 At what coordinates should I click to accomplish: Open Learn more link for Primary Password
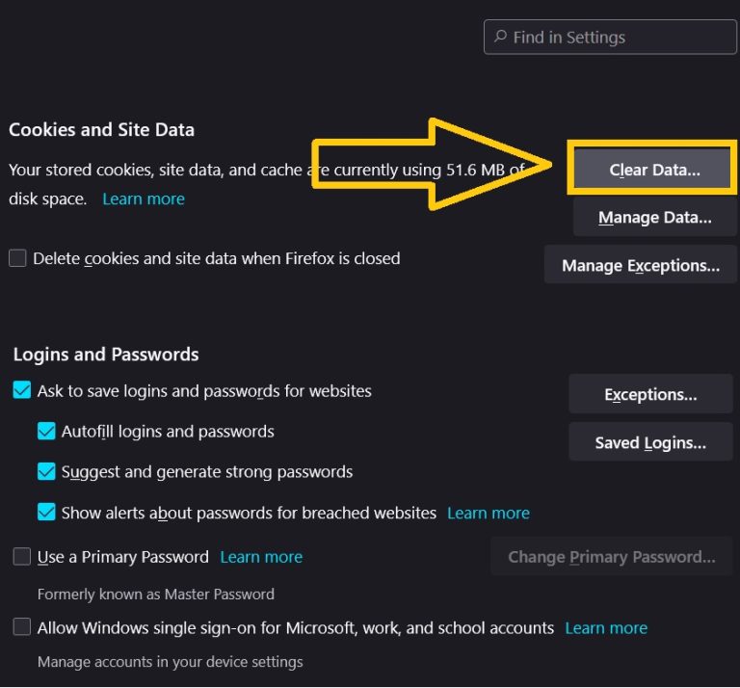click(x=261, y=557)
